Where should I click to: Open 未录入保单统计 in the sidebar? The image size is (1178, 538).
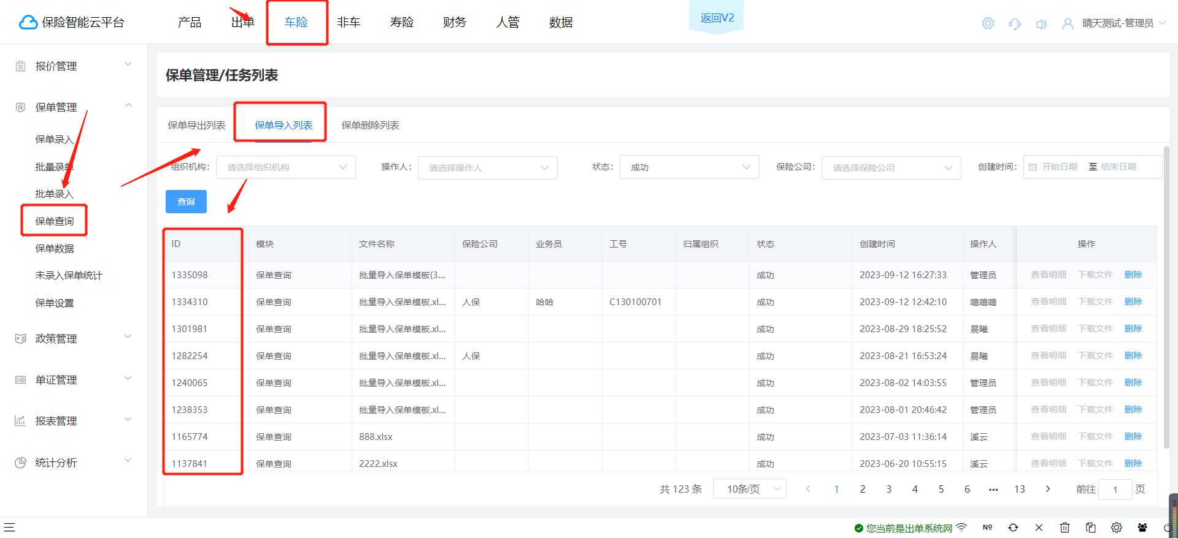69,276
